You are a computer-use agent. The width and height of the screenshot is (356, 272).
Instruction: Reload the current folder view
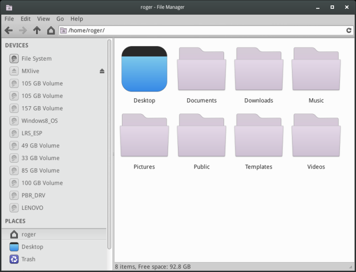[x=349, y=30]
